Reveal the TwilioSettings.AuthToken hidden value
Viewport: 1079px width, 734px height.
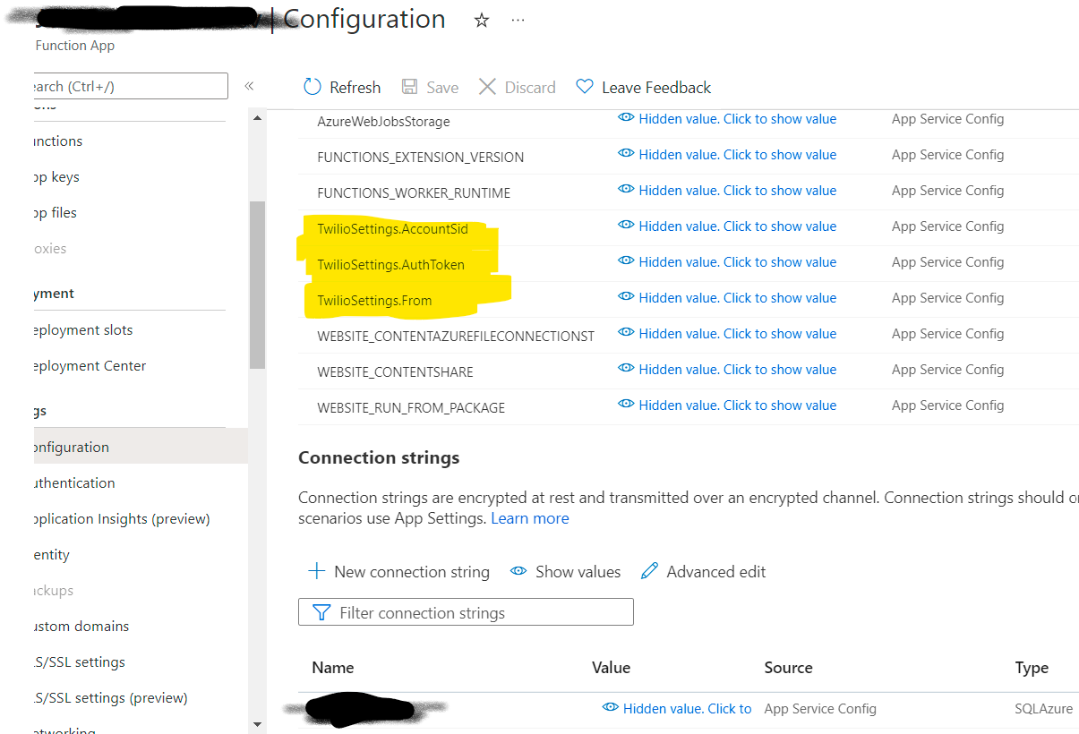[727, 262]
